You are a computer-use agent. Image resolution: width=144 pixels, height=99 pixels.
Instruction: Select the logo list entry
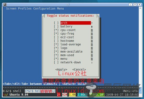64,48
